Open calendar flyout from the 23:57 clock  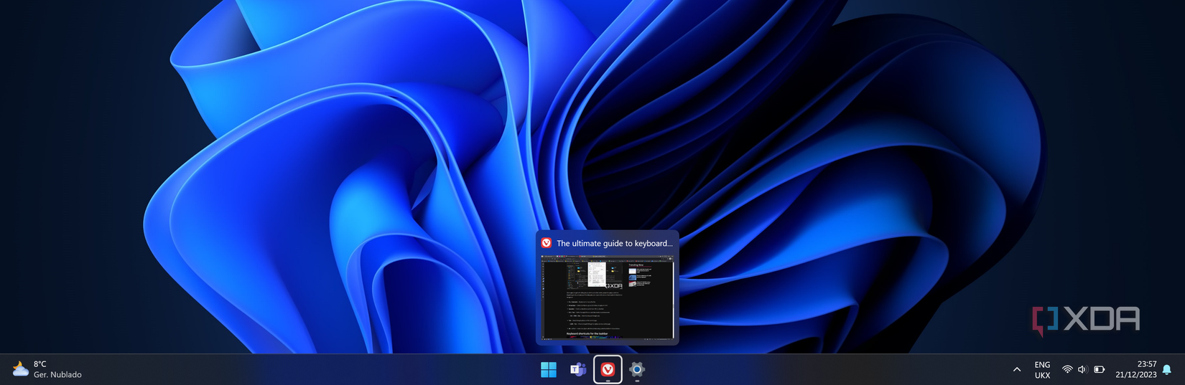coord(1147,364)
